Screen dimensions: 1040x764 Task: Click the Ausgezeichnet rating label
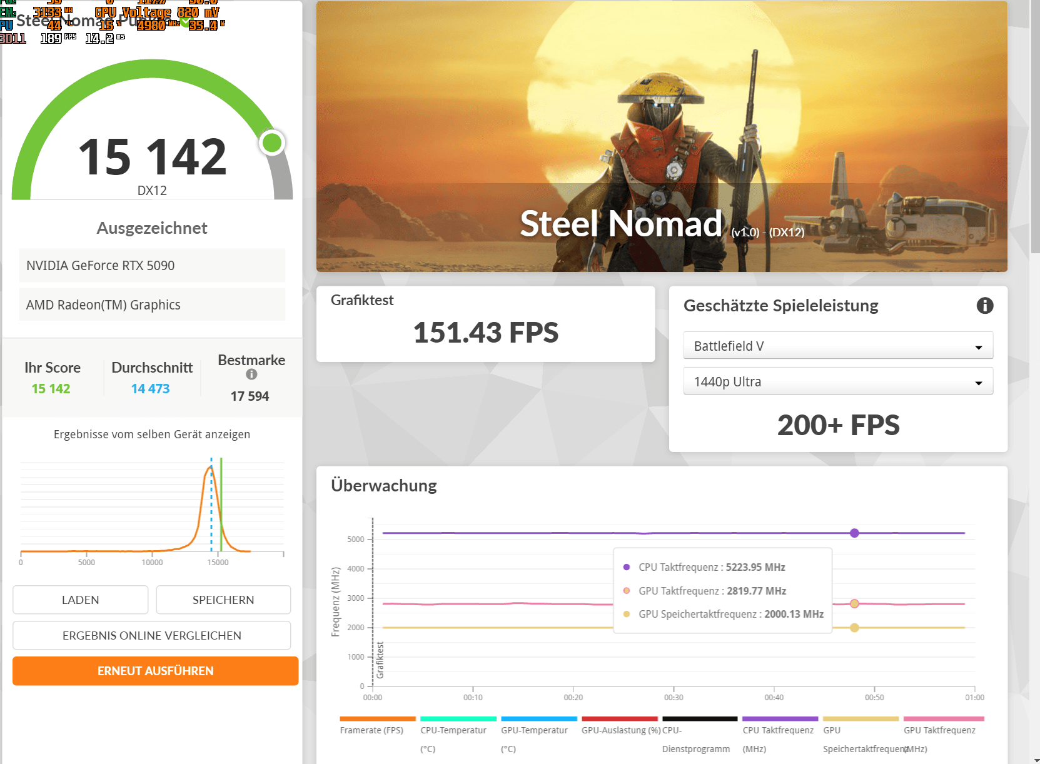click(152, 228)
